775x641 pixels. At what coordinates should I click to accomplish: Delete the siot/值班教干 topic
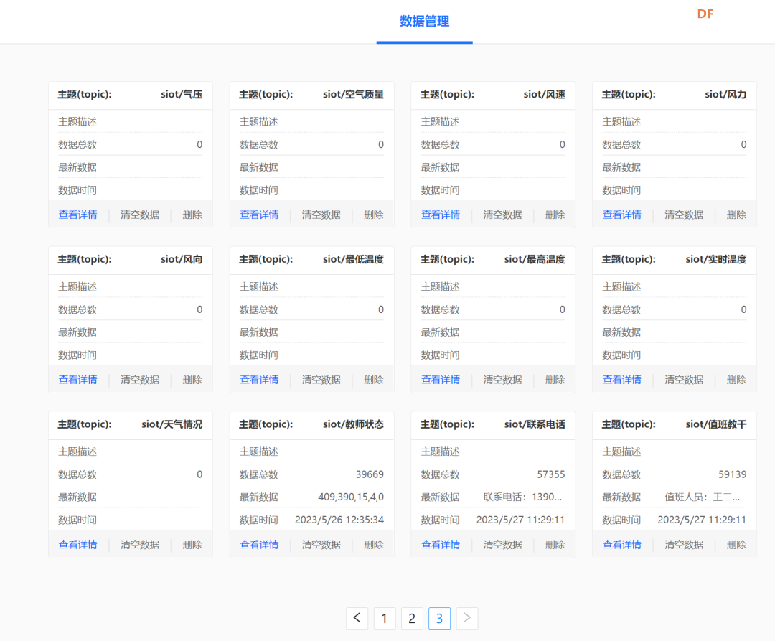pyautogui.click(x=736, y=545)
